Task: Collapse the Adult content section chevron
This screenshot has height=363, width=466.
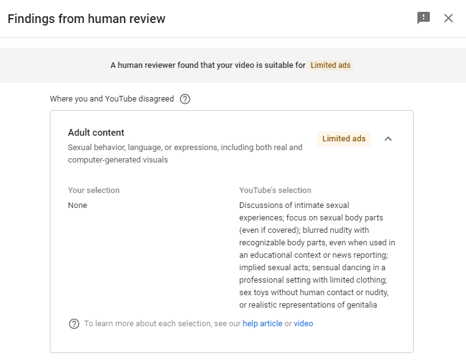Action: point(388,139)
